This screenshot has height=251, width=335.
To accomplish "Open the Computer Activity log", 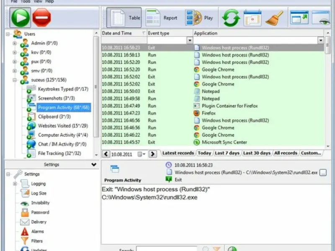I will pyautogui.click(x=63, y=135).
